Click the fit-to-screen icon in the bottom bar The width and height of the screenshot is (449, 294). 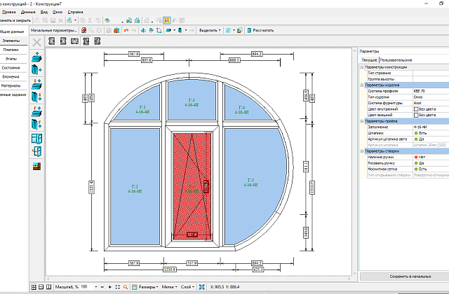(x=118, y=287)
